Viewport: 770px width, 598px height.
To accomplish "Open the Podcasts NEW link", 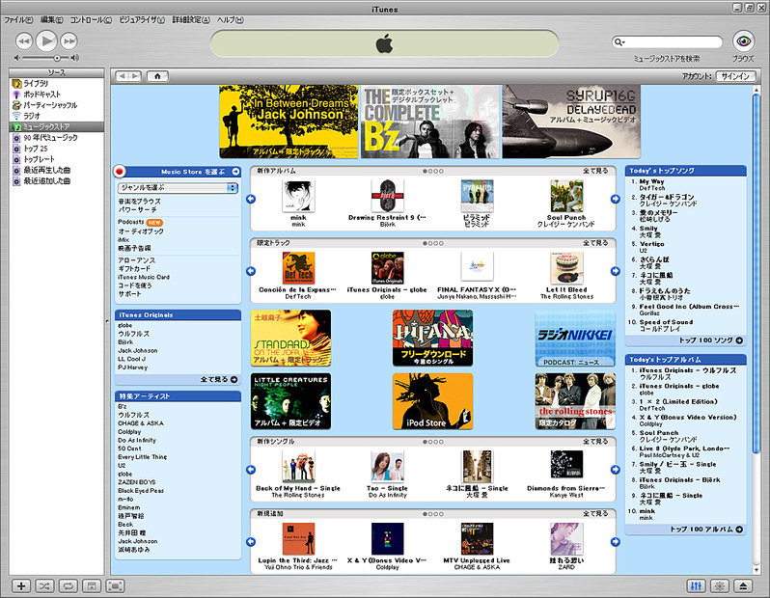I will 141,223.
